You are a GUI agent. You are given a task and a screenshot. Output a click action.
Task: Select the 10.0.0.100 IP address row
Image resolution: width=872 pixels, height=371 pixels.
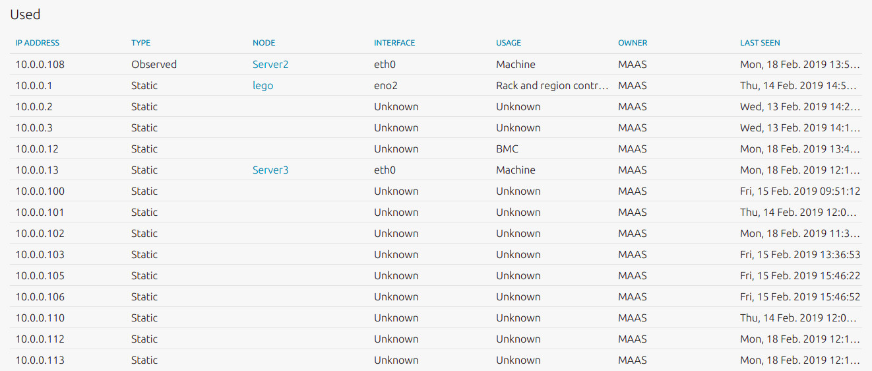pyautogui.click(x=40, y=191)
